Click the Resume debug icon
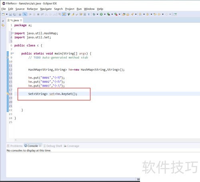 pos(30,14)
